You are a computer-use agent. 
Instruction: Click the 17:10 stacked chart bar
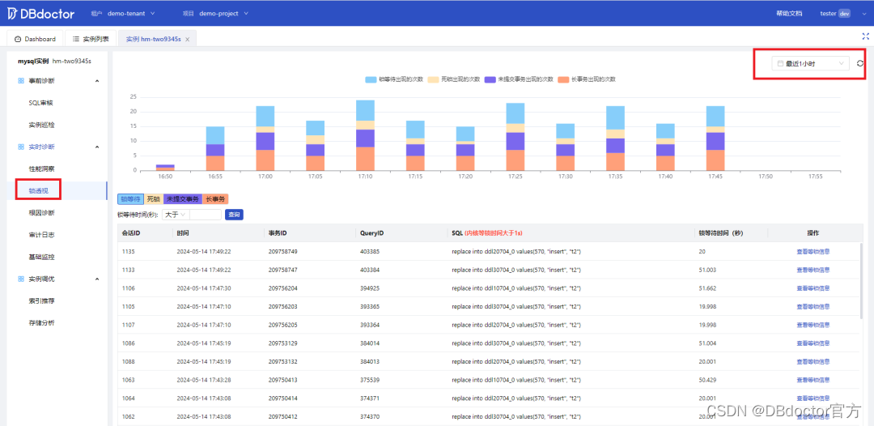[x=365, y=135]
